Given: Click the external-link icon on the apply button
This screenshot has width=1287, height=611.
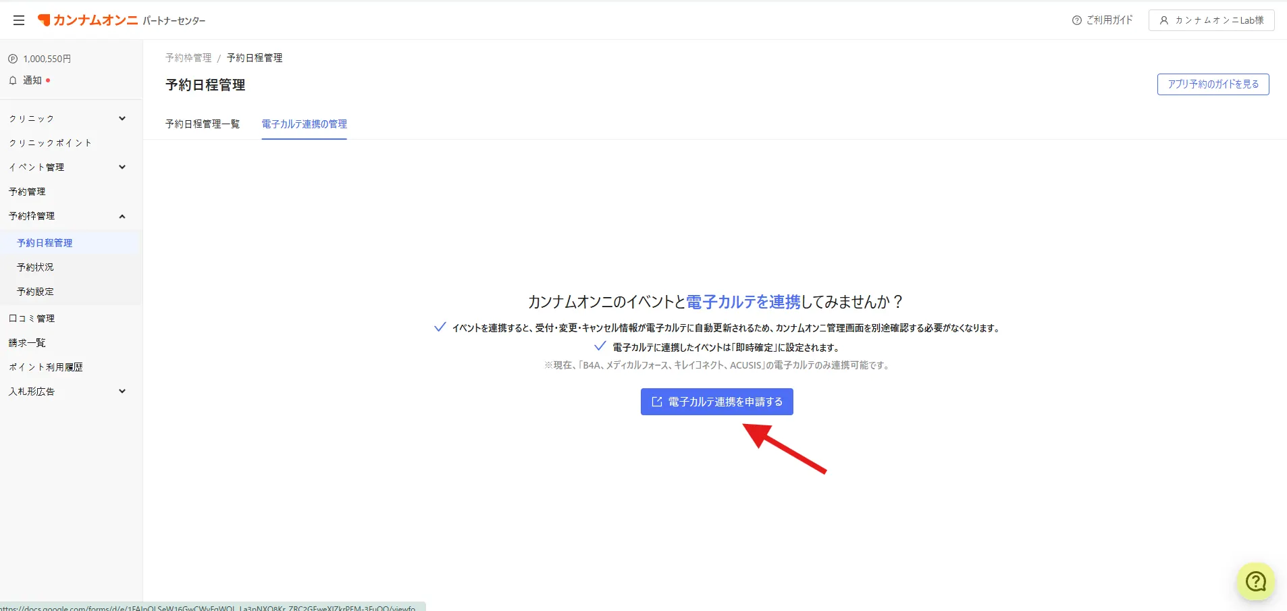Looking at the screenshot, I should pyautogui.click(x=656, y=402).
